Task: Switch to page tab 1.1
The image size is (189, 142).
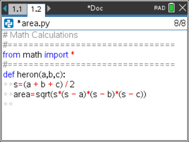Action: click(x=17, y=9)
